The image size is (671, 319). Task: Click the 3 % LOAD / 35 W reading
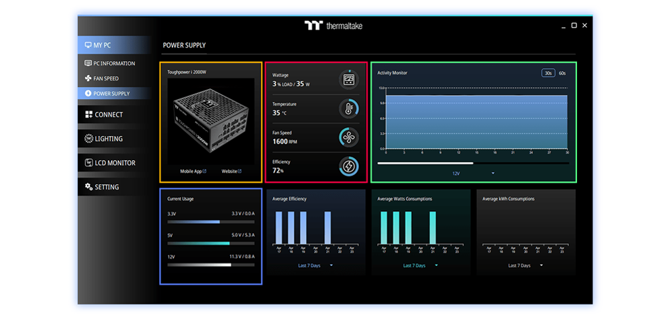coord(291,84)
